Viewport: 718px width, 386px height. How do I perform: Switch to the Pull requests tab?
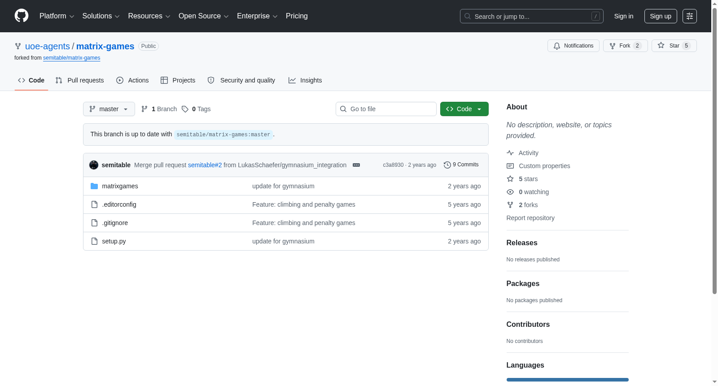pos(79,80)
